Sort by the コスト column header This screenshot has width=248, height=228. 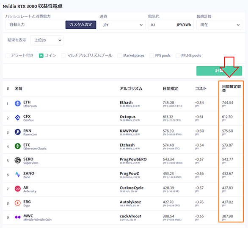click(x=201, y=89)
